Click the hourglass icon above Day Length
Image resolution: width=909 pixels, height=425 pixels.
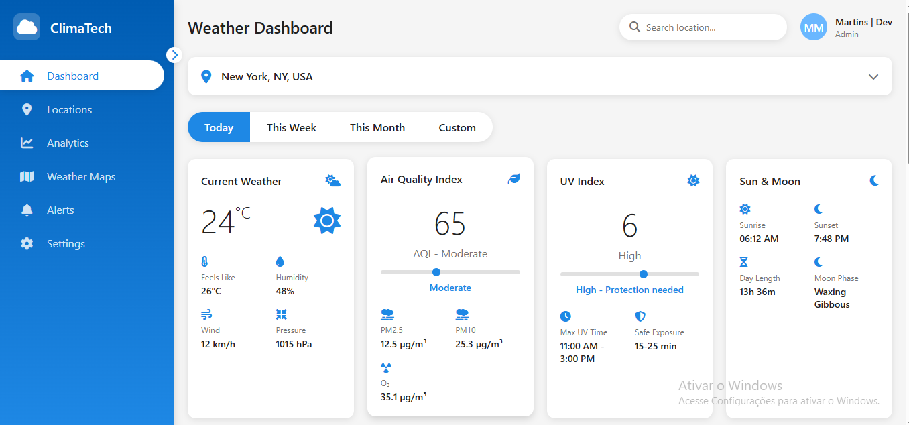(x=743, y=262)
